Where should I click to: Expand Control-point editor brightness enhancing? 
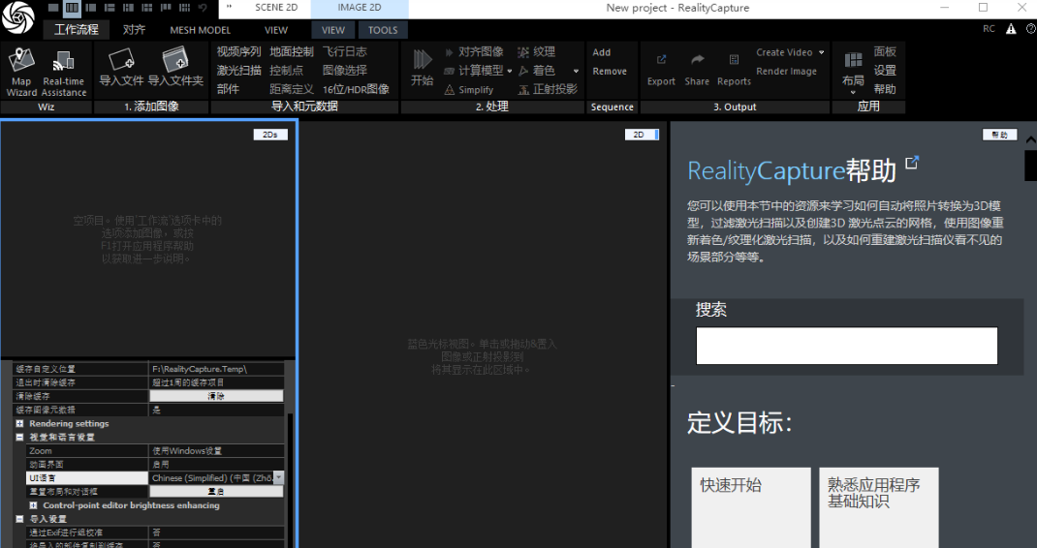pos(34,505)
